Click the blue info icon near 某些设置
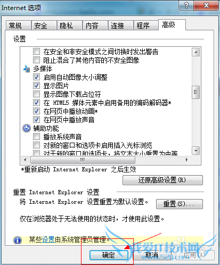 pyautogui.click(x=18, y=241)
